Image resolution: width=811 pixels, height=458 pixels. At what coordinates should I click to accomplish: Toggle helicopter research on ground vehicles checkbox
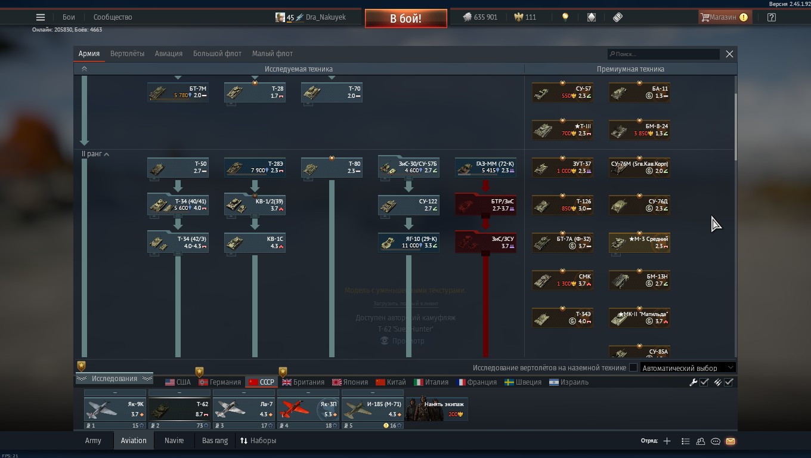pyautogui.click(x=633, y=368)
